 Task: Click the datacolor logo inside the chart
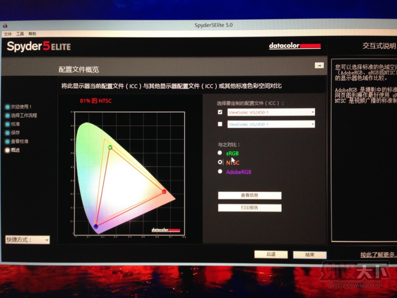click(166, 230)
